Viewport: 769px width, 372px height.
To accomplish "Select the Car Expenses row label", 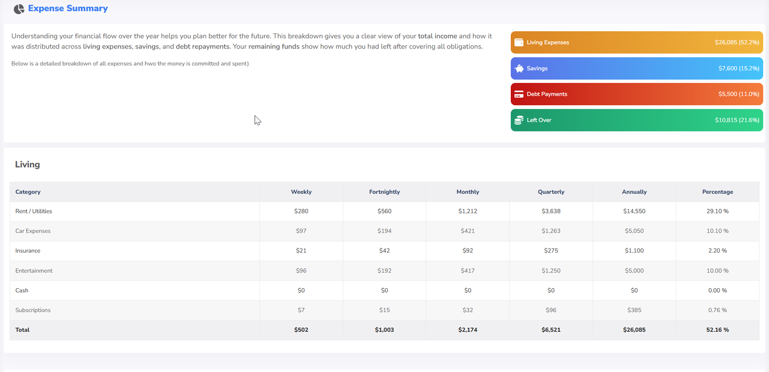I will (x=33, y=231).
